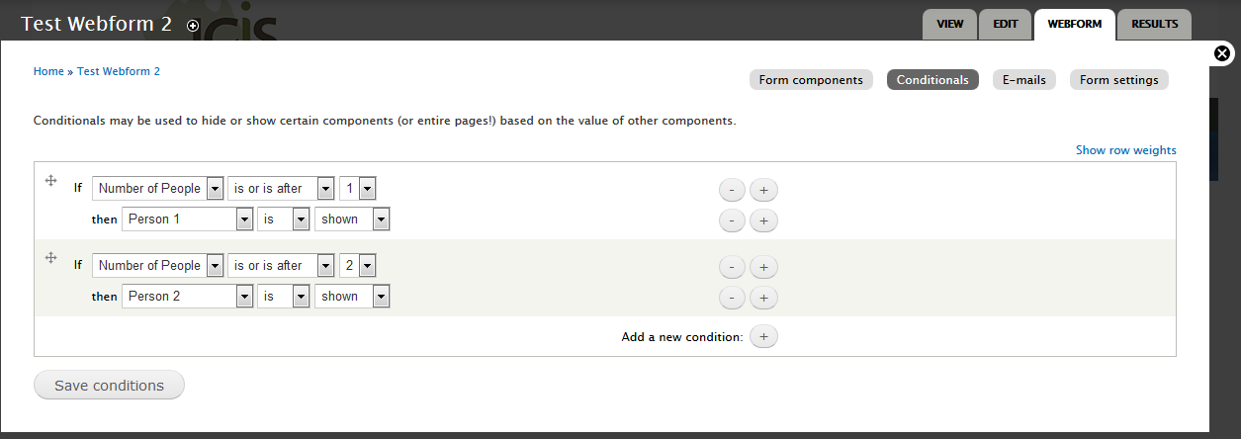Click the plus icon beside Test Webform 2 title
Image resolution: width=1241 pixels, height=439 pixels.
[193, 26]
